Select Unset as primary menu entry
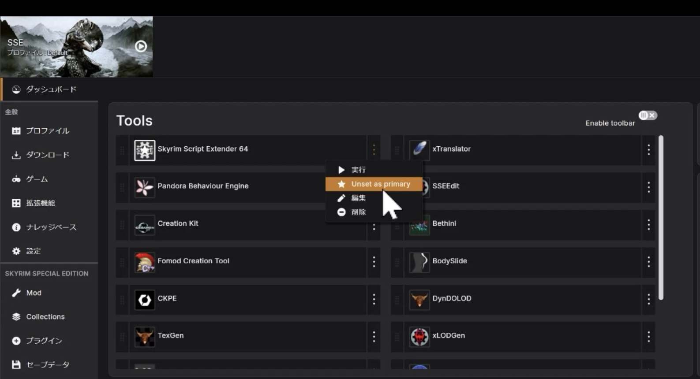Image resolution: width=700 pixels, height=379 pixels. (374, 184)
